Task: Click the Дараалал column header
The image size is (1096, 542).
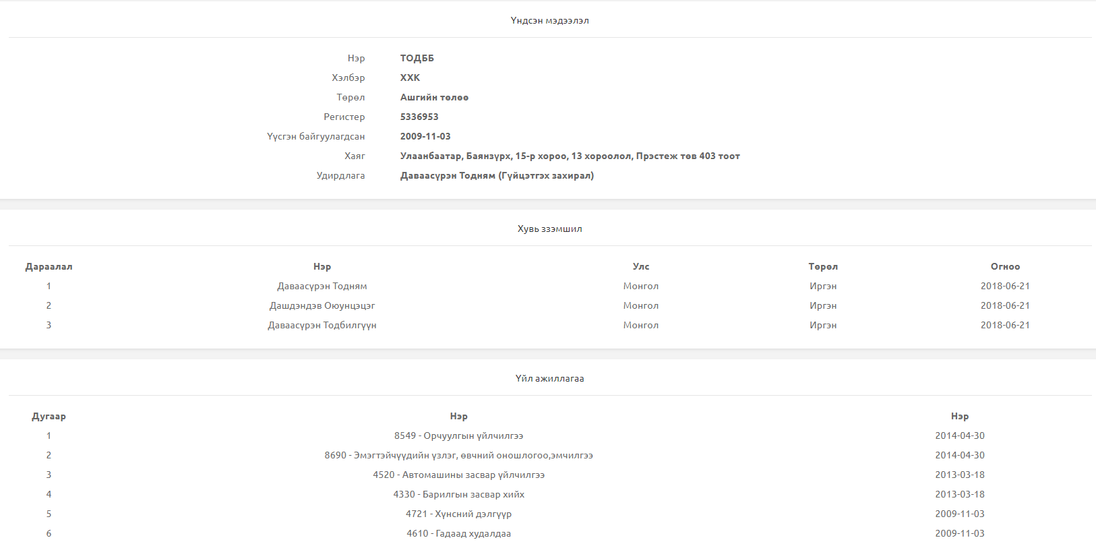Action: 49,267
